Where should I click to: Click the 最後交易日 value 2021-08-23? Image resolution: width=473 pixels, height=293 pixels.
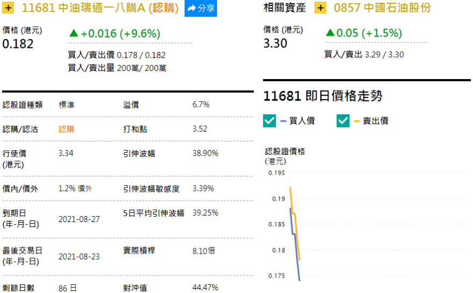click(x=79, y=257)
